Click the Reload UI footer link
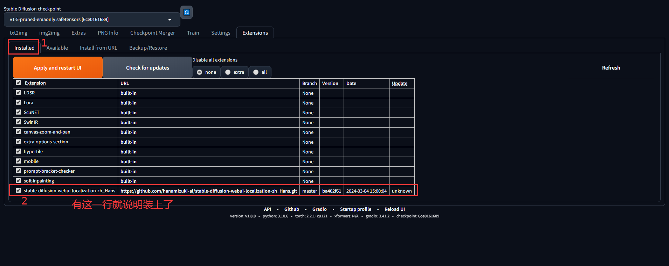669x266 pixels. (395, 209)
